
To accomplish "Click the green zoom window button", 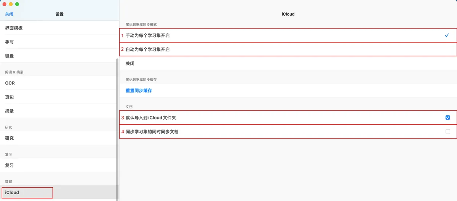I will pos(17,4).
